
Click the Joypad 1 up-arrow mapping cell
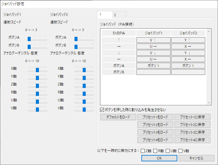coord(153,40)
